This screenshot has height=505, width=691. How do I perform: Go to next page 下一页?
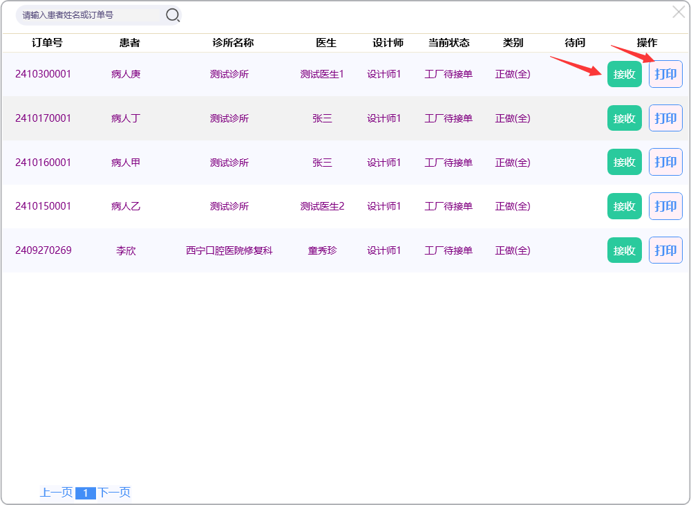click(114, 493)
